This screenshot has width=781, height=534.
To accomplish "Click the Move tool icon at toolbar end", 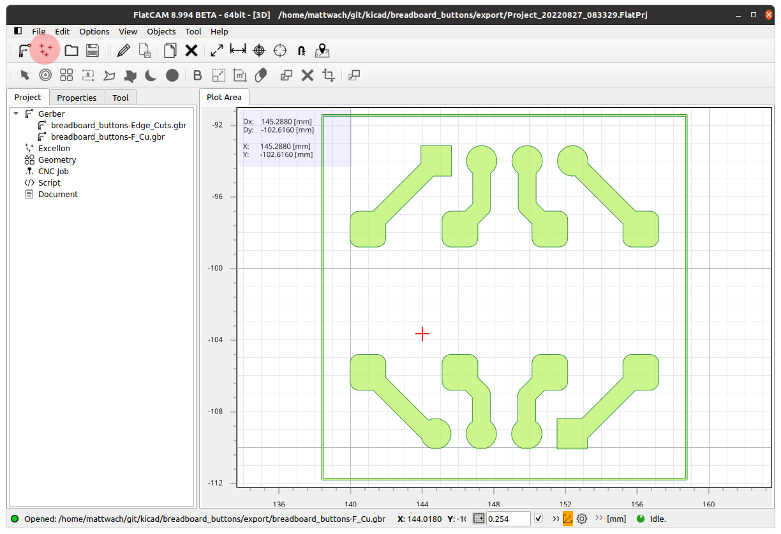I will [x=354, y=75].
